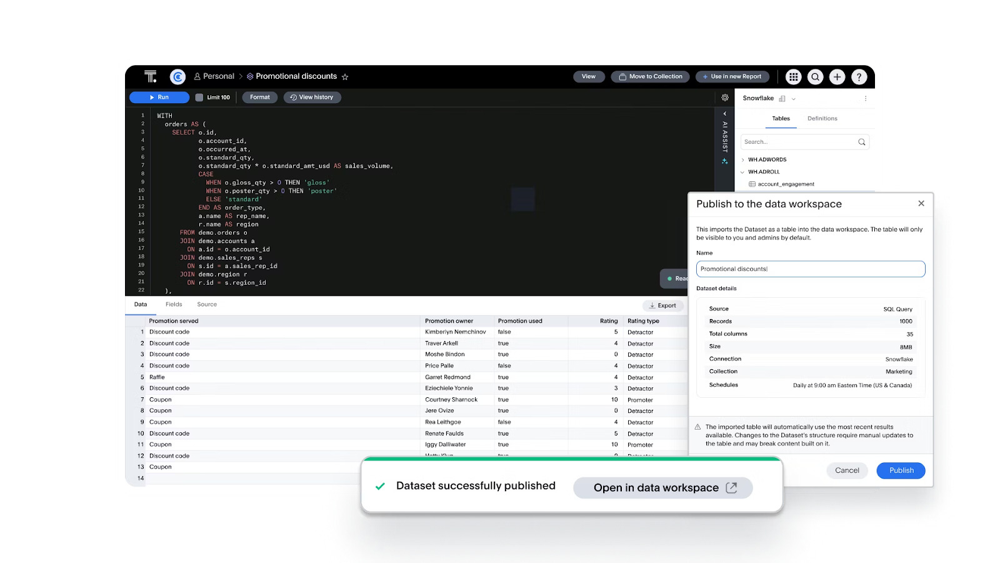This screenshot has width=1000, height=563.
Task: Cancel the publish dialog
Action: pyautogui.click(x=847, y=470)
